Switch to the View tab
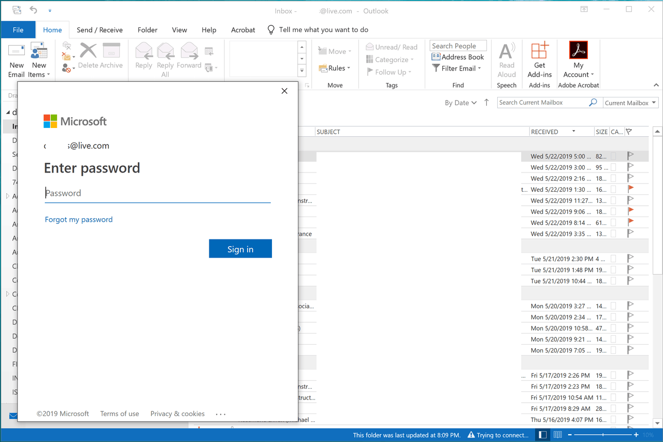663x442 pixels. click(x=180, y=30)
